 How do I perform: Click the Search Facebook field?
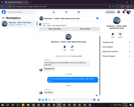point(21,12)
